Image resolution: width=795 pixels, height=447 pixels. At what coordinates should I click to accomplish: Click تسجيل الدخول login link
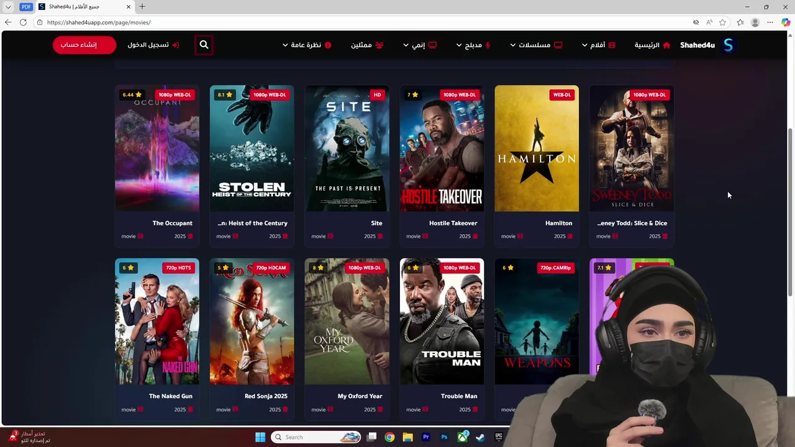(x=153, y=45)
